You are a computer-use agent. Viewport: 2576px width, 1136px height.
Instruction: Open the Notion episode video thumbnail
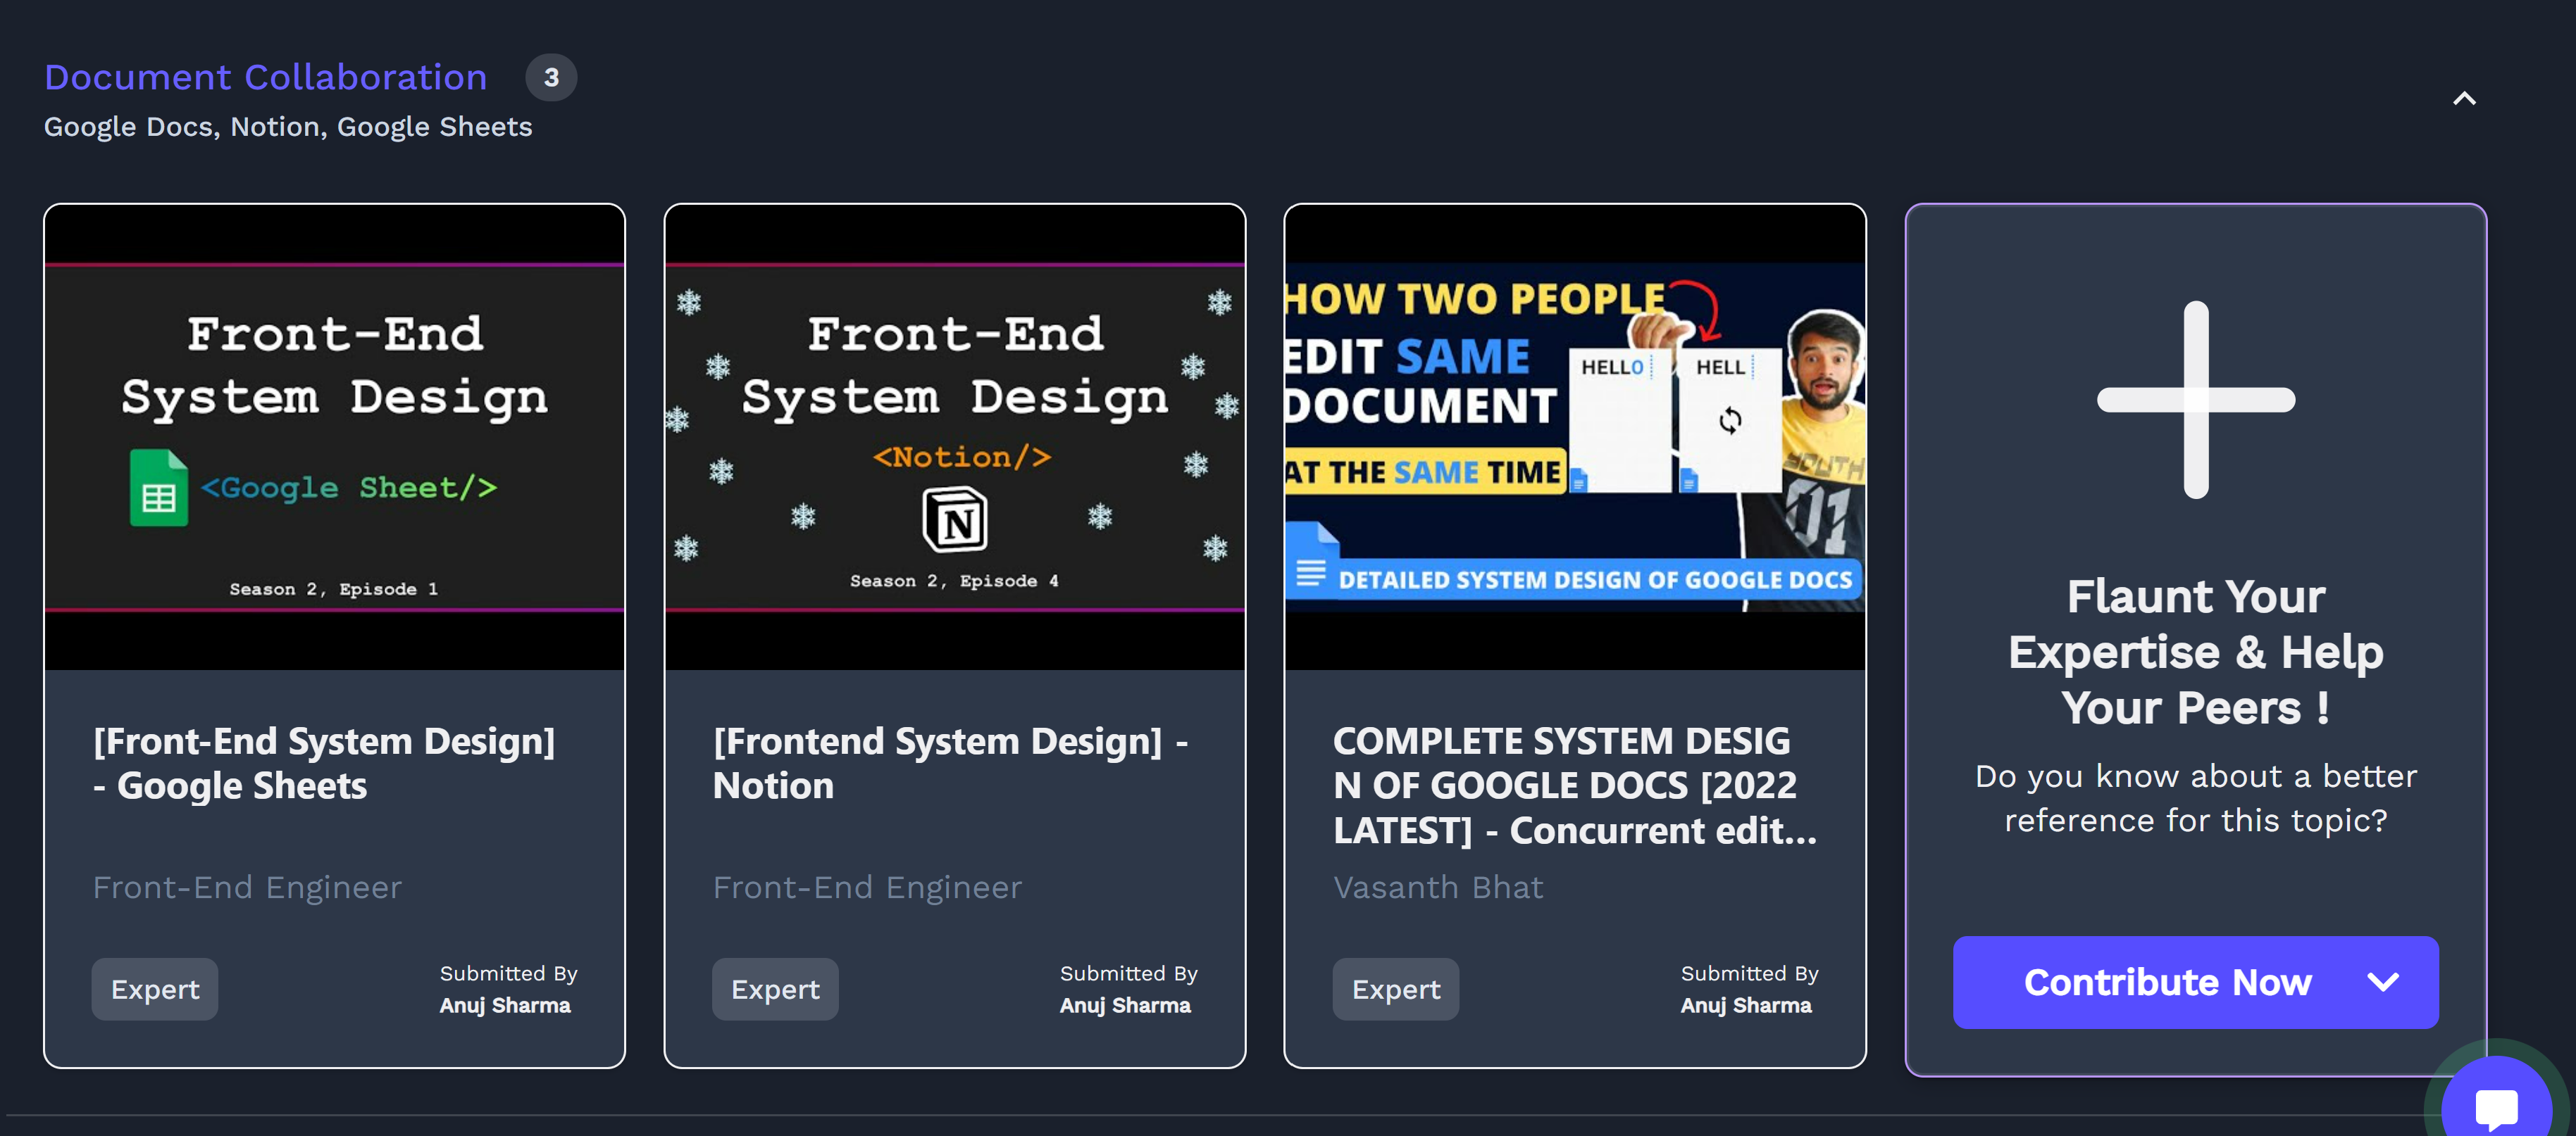pyautogui.click(x=955, y=438)
